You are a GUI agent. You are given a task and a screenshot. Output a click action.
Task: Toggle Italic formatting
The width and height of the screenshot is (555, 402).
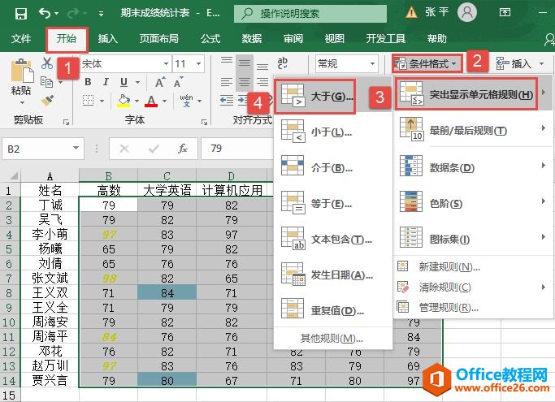106,82
